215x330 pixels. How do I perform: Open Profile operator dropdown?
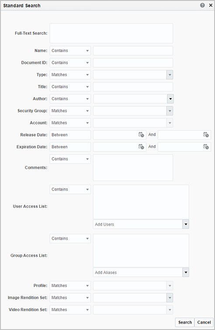coord(70,286)
